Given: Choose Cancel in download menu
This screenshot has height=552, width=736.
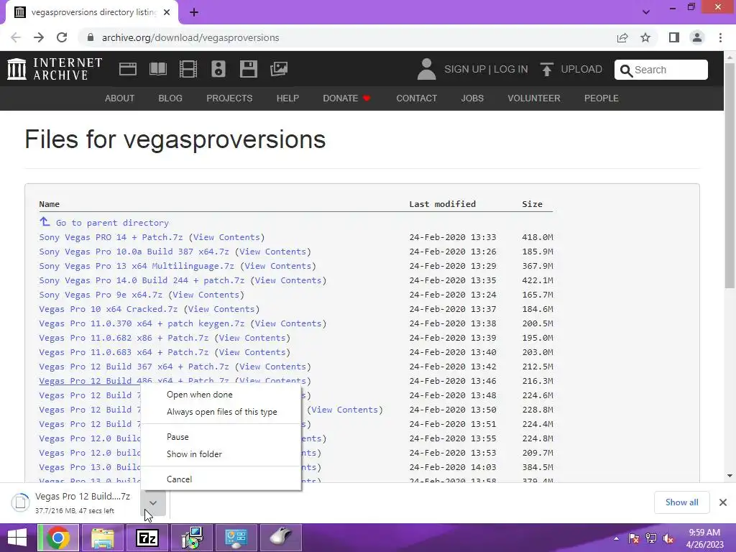Looking at the screenshot, I should 221,479.
